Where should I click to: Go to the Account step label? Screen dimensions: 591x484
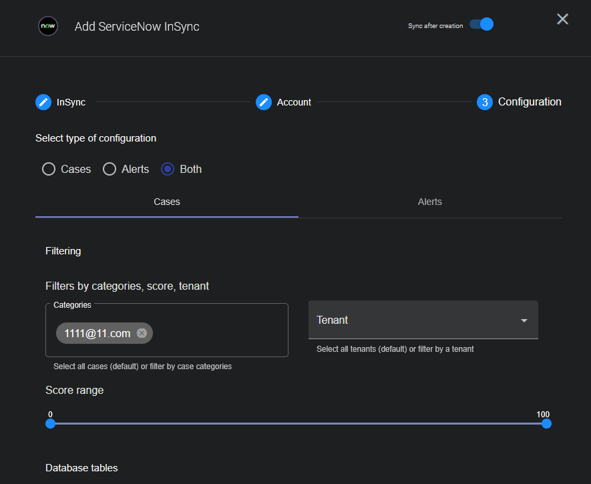(x=294, y=102)
